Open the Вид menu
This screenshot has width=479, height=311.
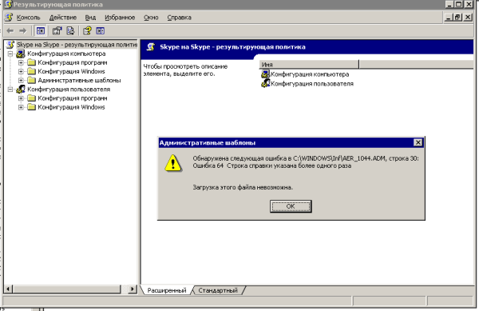[90, 18]
